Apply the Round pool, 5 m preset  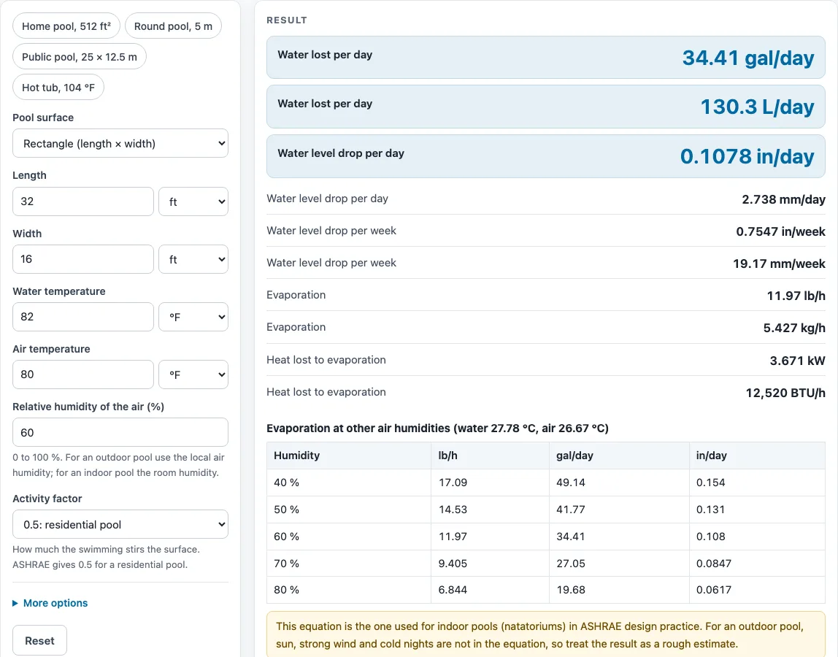pos(173,26)
